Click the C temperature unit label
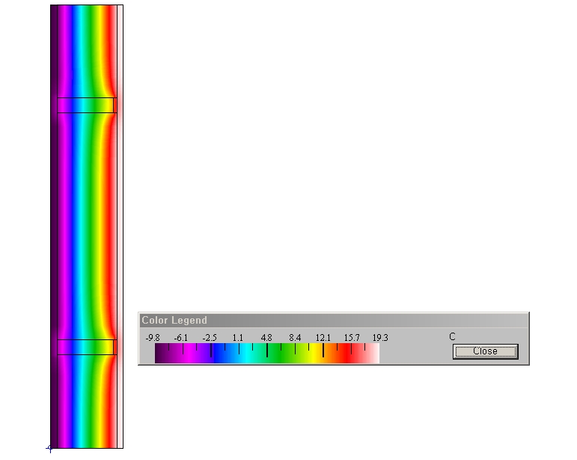This screenshot has height=460, width=577. [x=452, y=337]
